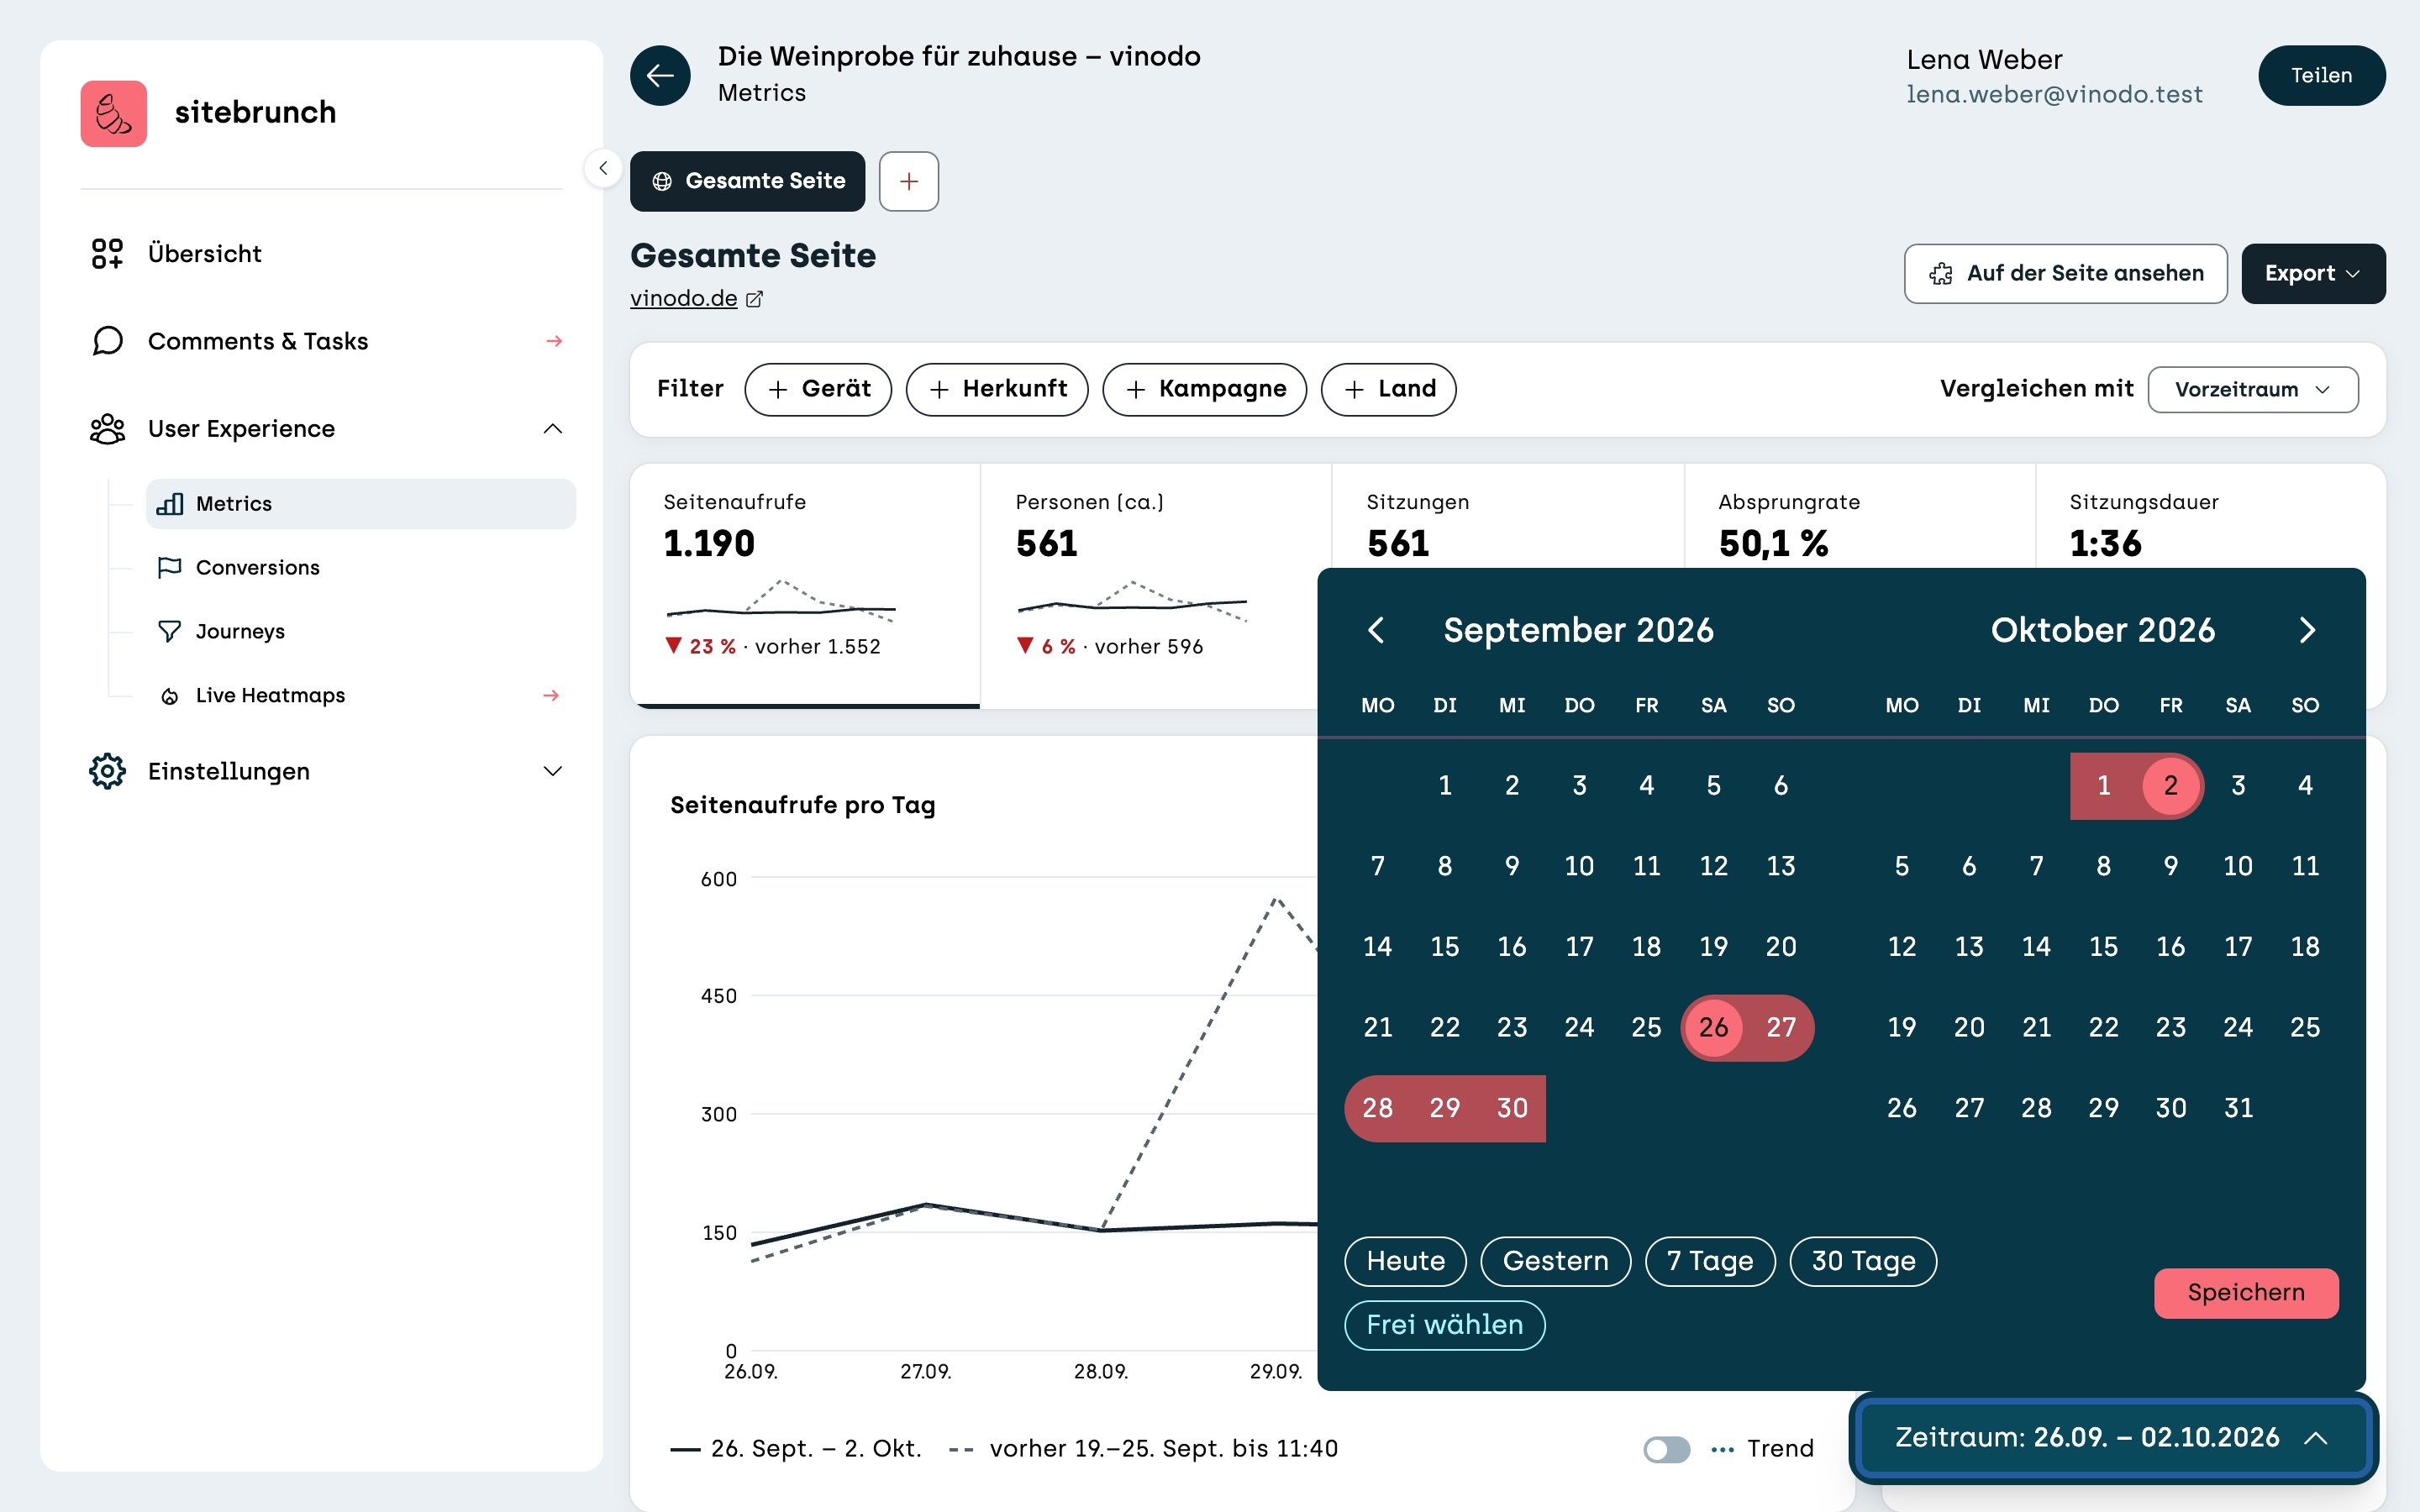
Task: Choose the Gestern preset
Action: click(1556, 1261)
